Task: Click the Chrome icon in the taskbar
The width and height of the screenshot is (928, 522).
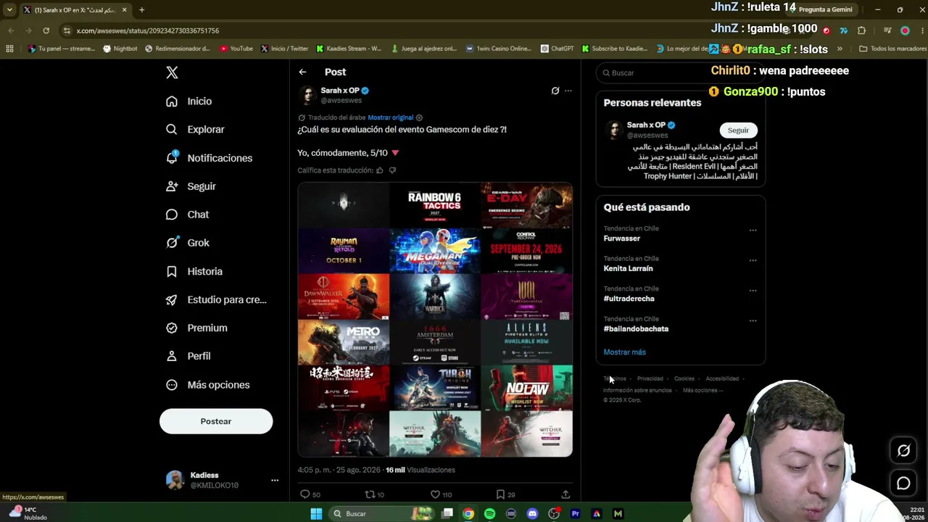Action: pyautogui.click(x=468, y=514)
